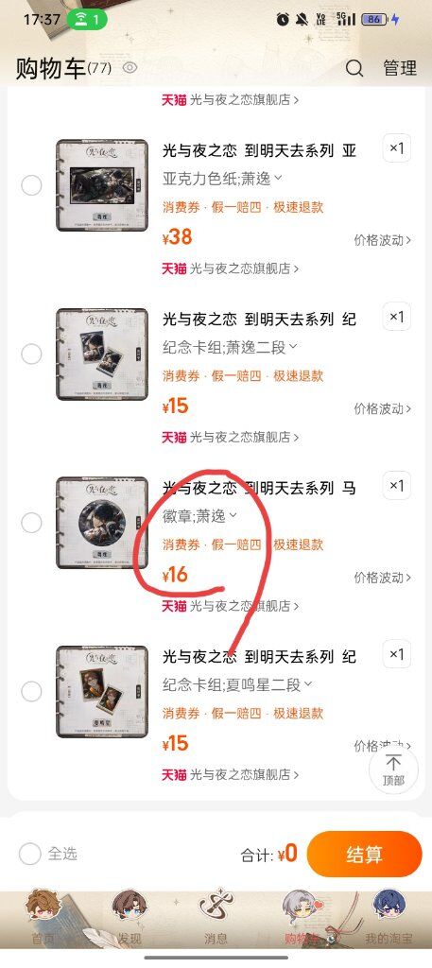Toggle the eye icon beside 购物车

click(130, 67)
